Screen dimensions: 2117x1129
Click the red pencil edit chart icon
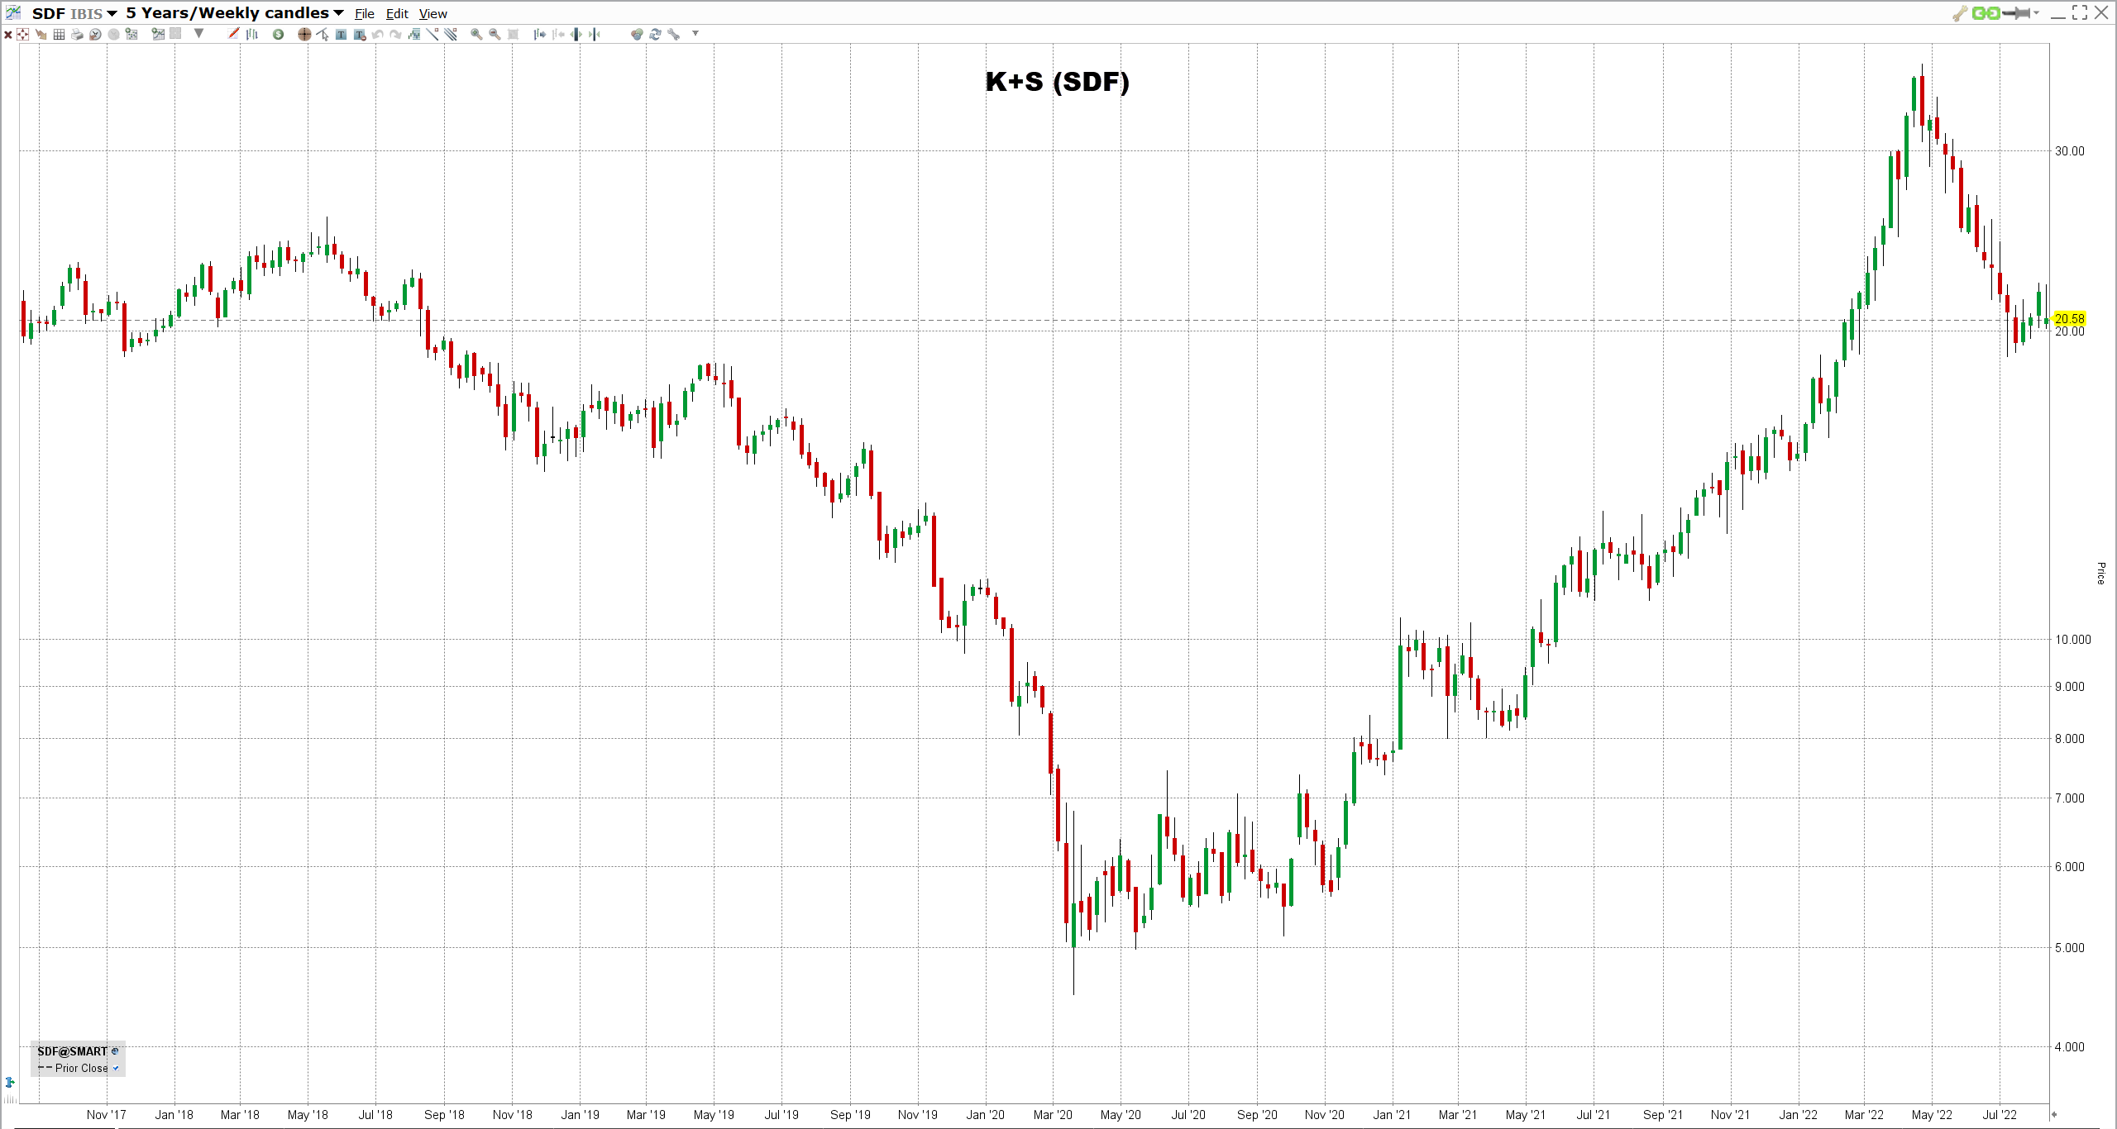click(233, 33)
